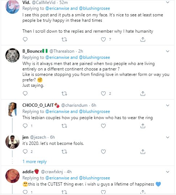The height and width of the screenshot is (195, 176).
Task: Share B_Bounce's tweet using share icon
Action: point(143,93)
